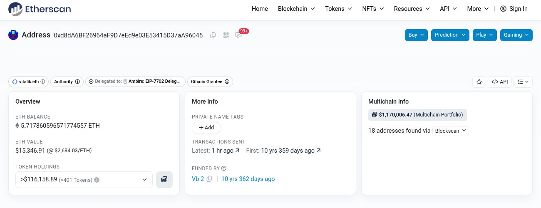Open the Resources menu
Image resolution: width=541 pixels, height=208 pixels.
412,9
